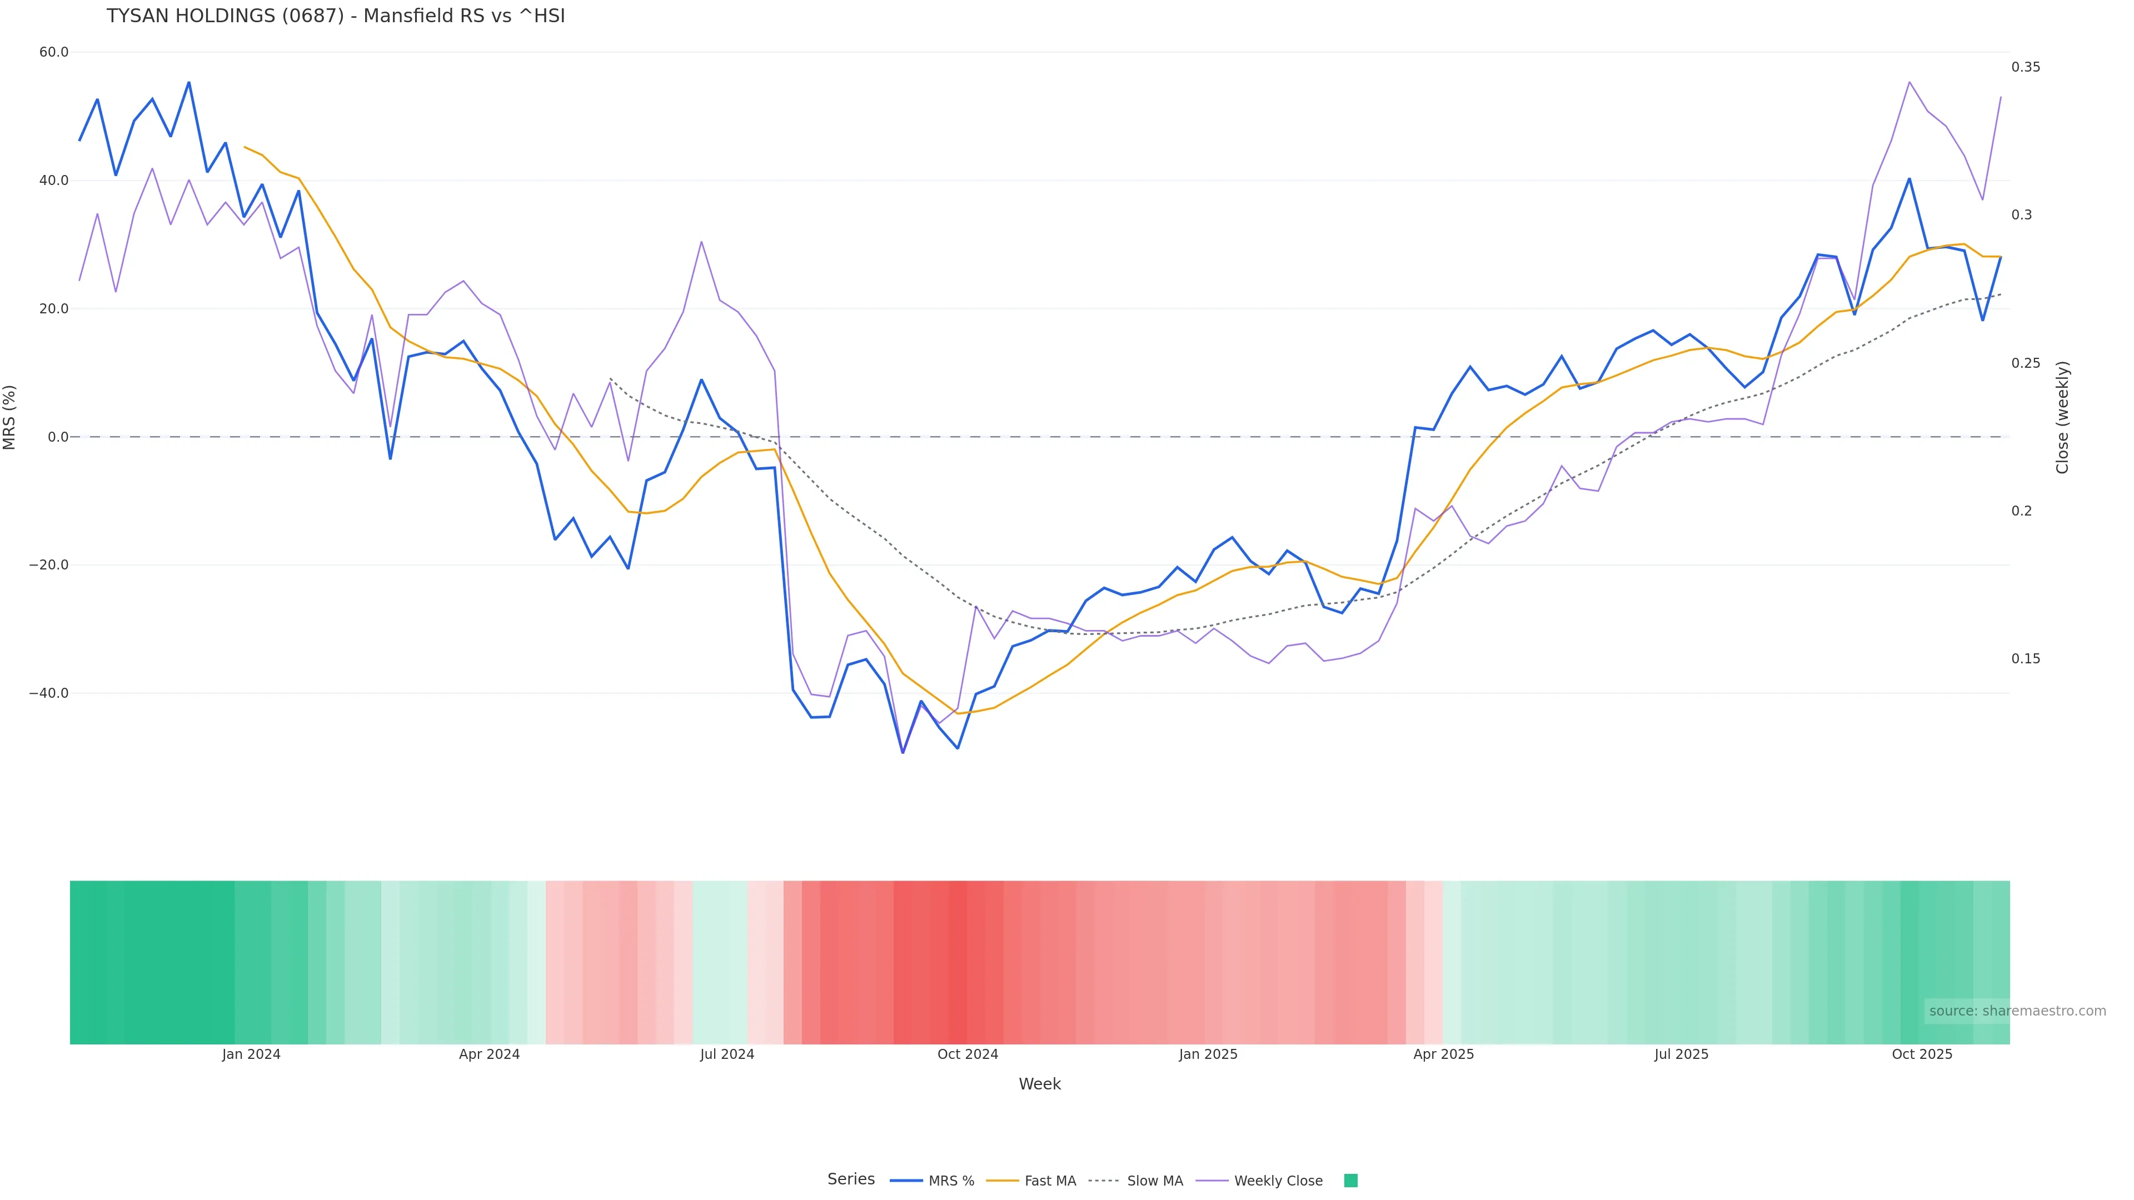
Task: Toggle the MRS % series in legend
Action: 950,1181
